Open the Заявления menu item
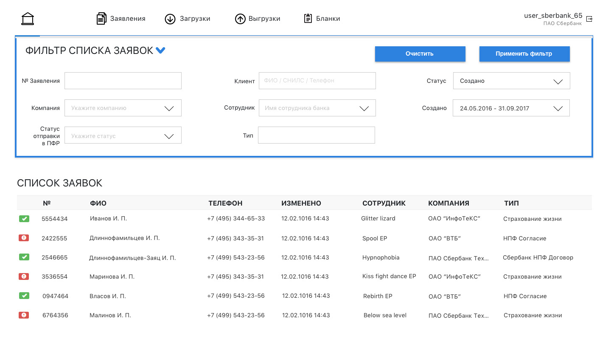 click(128, 19)
